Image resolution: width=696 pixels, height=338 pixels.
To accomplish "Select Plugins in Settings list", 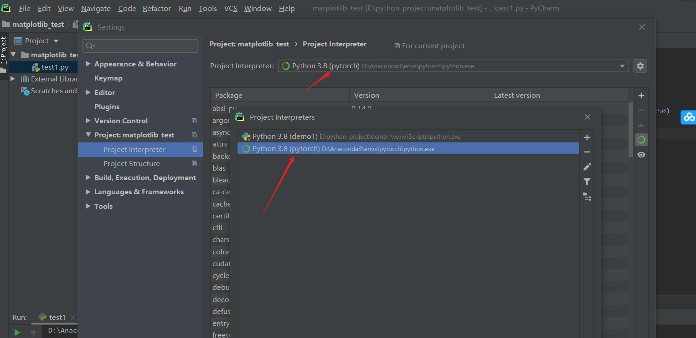I will [107, 106].
